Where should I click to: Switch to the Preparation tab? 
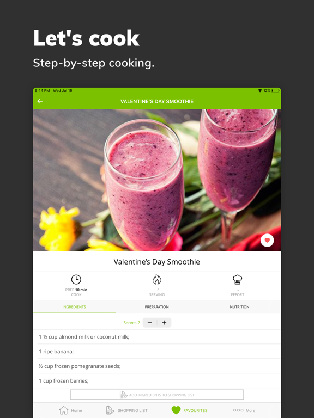click(x=157, y=307)
